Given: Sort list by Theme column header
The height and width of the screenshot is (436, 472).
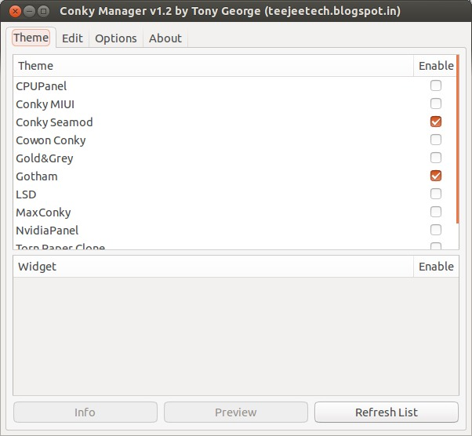Looking at the screenshot, I should click(212, 66).
